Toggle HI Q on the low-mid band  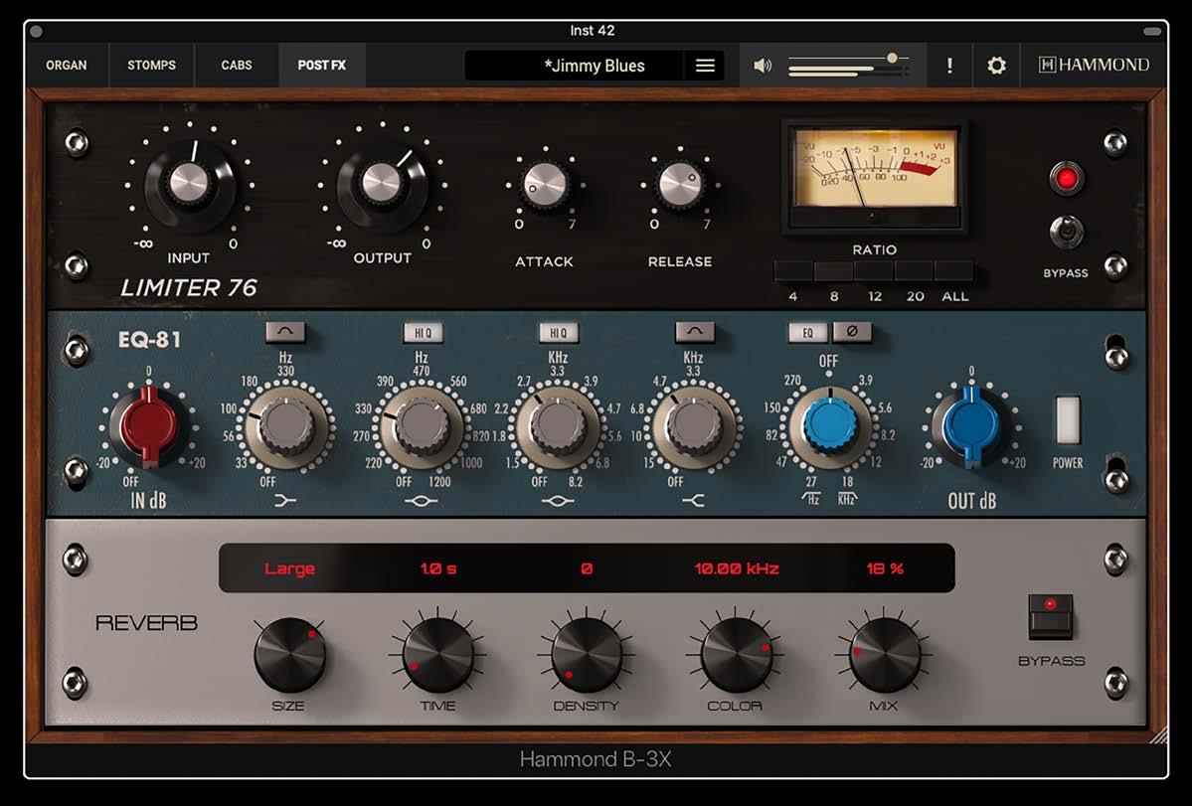coord(423,333)
